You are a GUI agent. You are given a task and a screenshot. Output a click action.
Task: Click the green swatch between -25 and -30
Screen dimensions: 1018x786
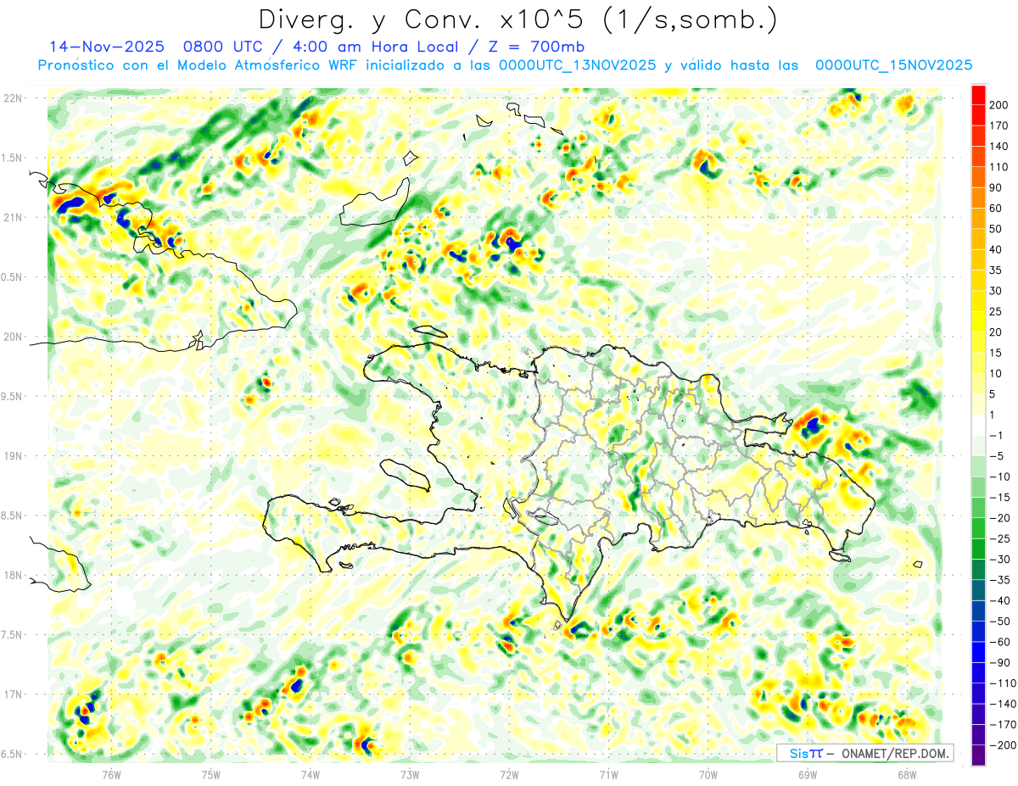click(978, 549)
